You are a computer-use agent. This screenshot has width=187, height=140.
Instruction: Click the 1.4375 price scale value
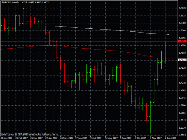(x=182, y=76)
